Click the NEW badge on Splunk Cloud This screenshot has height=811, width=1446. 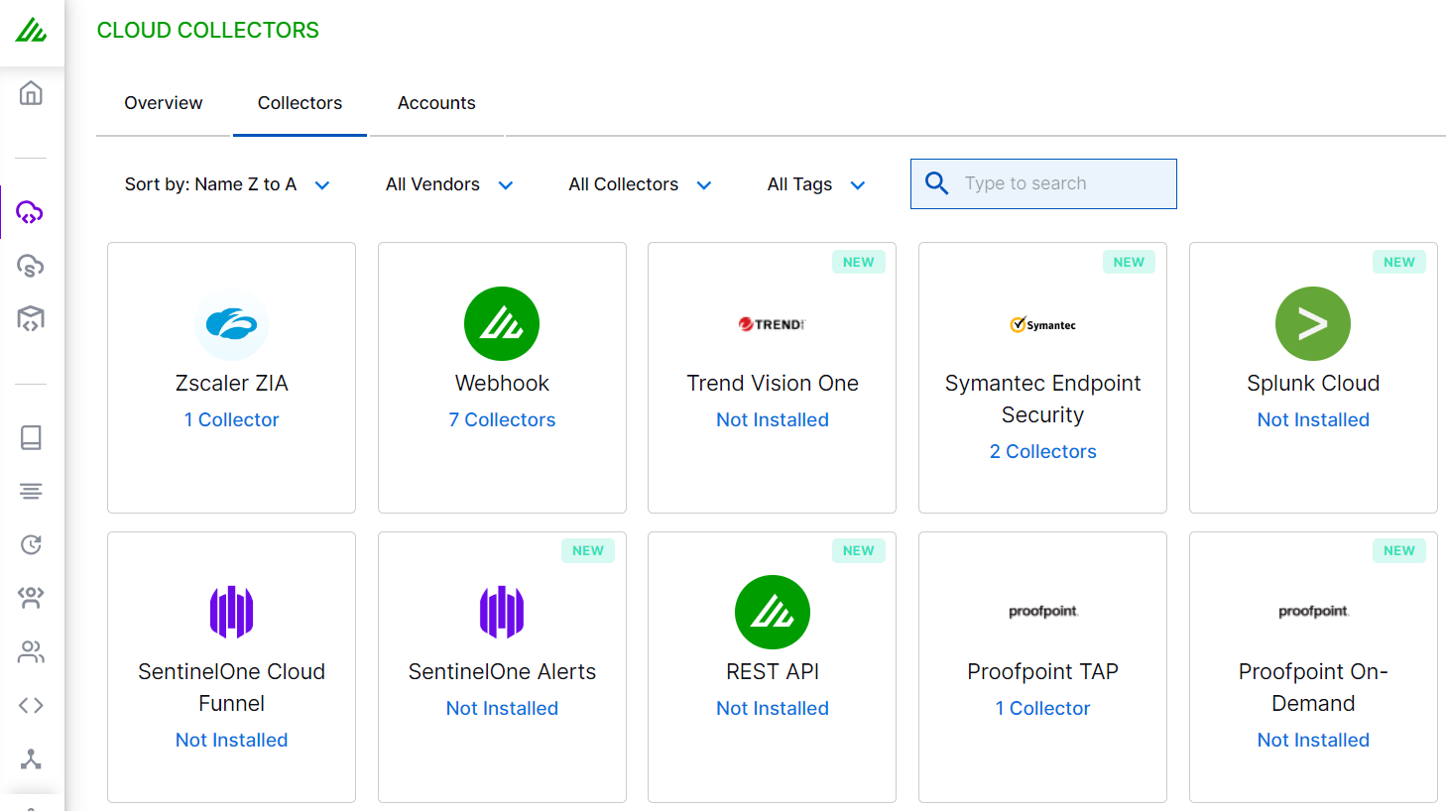[1399, 262]
